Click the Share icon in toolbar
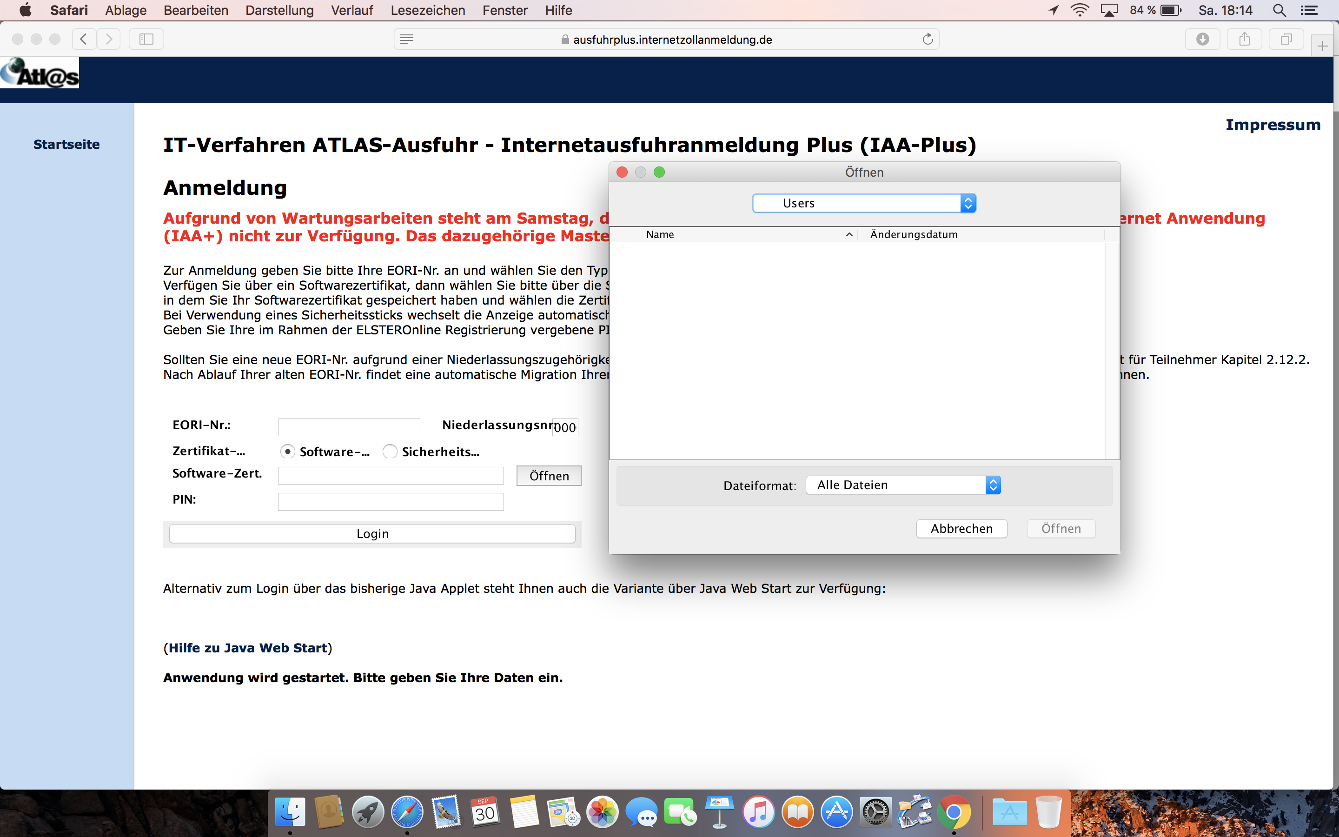Screen dimensions: 1339x837 click(x=1244, y=40)
